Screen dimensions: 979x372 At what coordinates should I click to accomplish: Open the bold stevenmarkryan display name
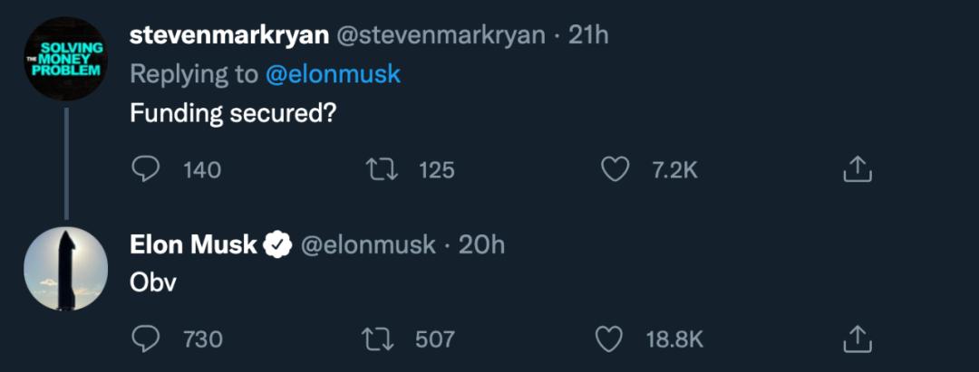228,35
